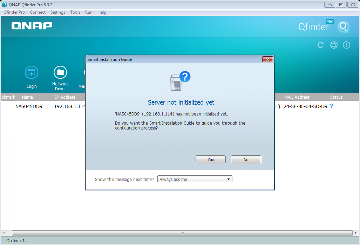Image resolution: width=360 pixels, height=245 pixels.
Task: Click the QNAP logo
Action: [32, 26]
